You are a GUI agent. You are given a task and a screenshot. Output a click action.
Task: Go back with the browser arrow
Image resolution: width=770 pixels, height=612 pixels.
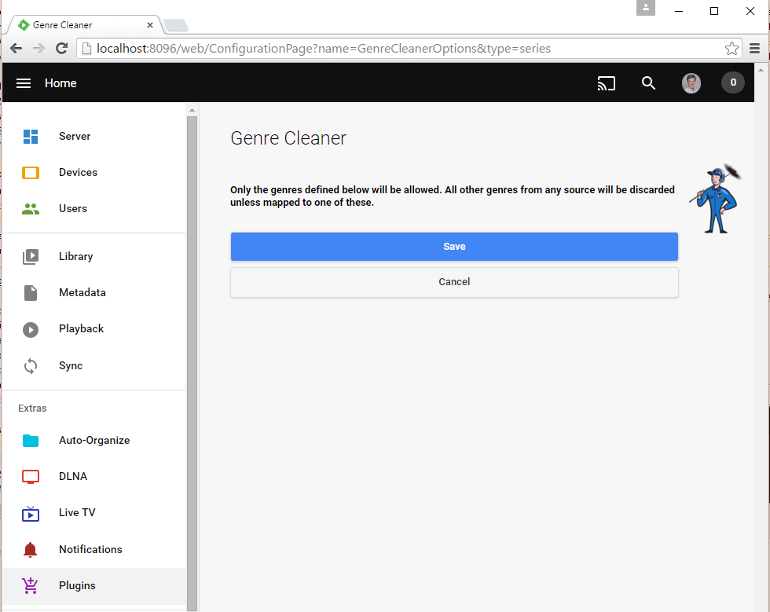coord(16,49)
